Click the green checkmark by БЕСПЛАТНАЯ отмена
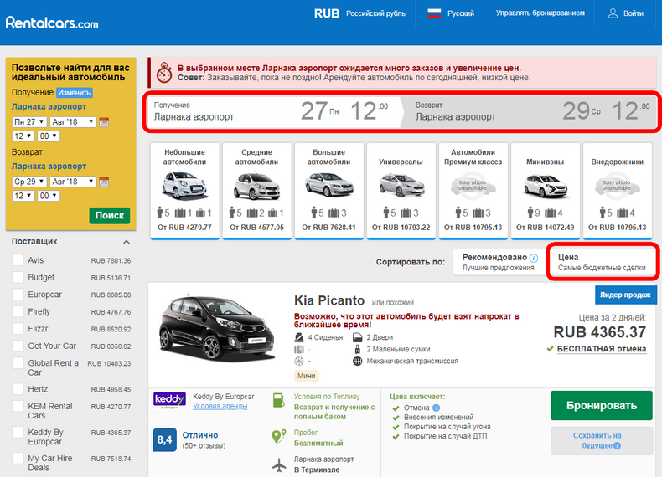Image resolution: width=662 pixels, height=477 pixels. pyautogui.click(x=550, y=349)
